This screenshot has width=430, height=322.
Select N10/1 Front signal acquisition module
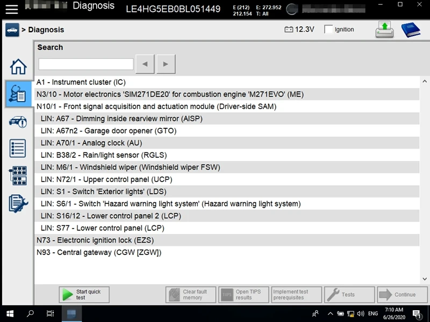pos(227,106)
